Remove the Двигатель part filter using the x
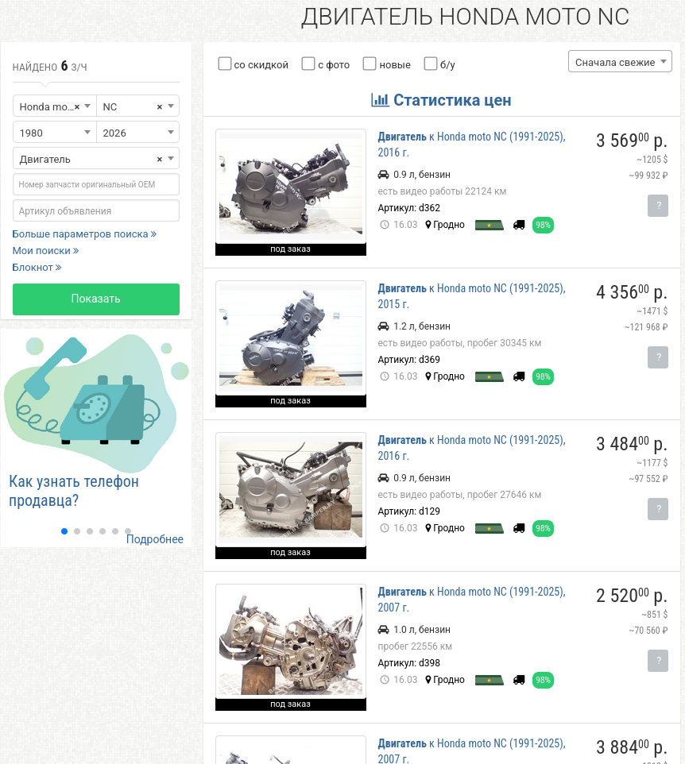Screen dimensions: 685x764 pyautogui.click(x=160, y=160)
